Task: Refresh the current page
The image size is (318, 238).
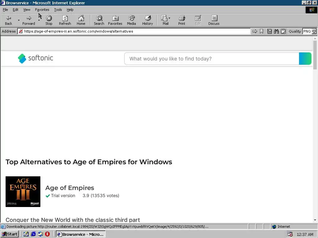Action: click(65, 20)
